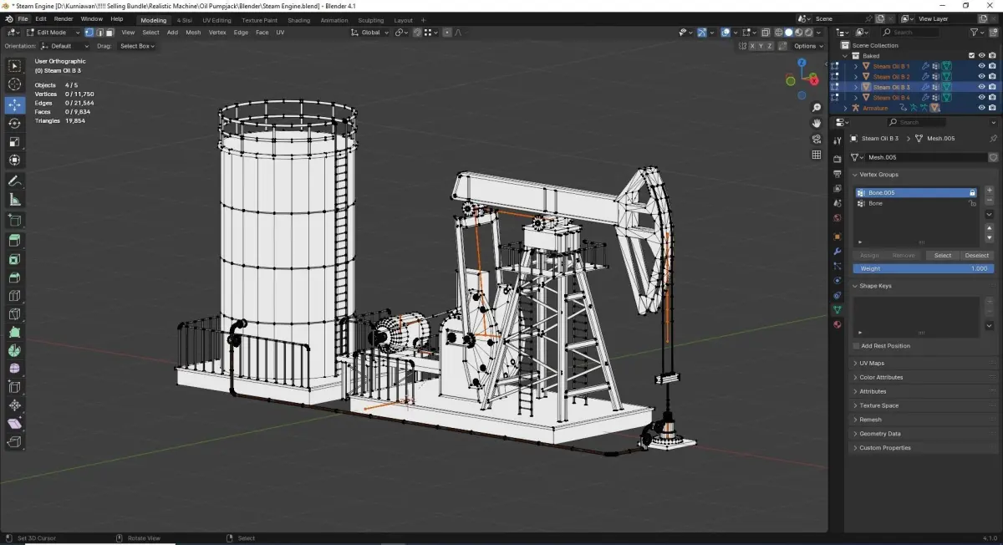The height and width of the screenshot is (545, 1003).
Task: Click the Deselect vertex group button
Action: click(x=976, y=256)
